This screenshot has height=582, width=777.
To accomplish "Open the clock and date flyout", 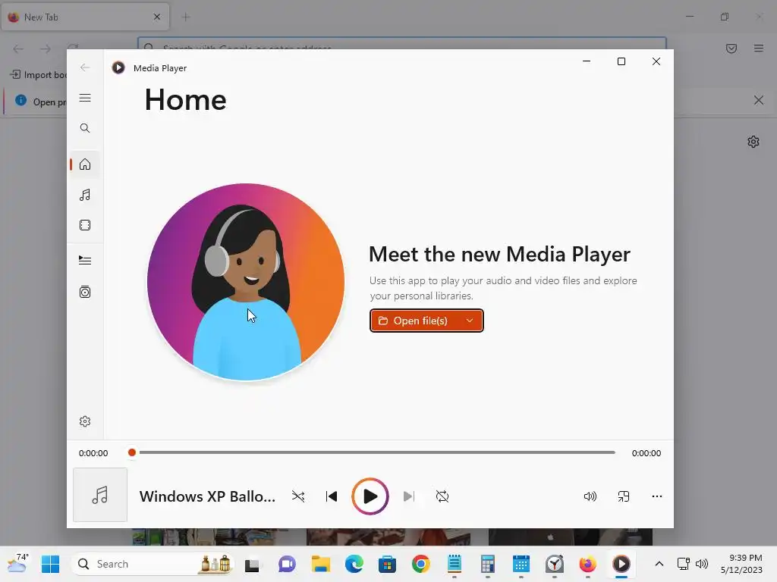I will pos(741,564).
